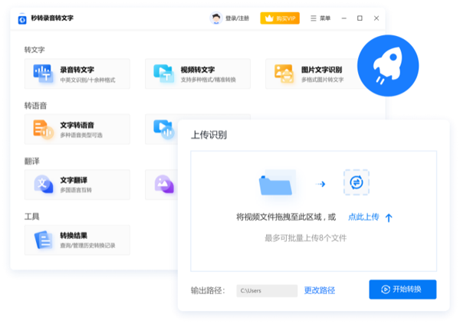
Task: Click the partially hidden image translation card icon
Action: (163, 184)
